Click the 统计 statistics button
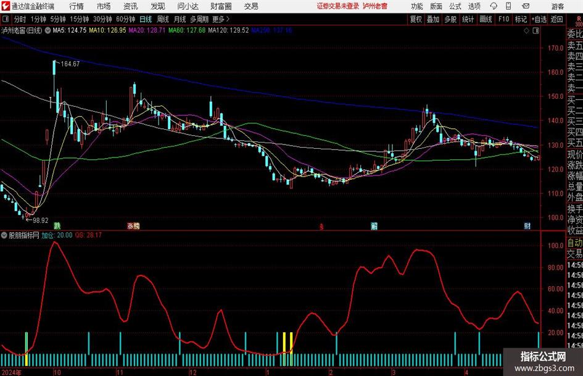 coord(468,19)
